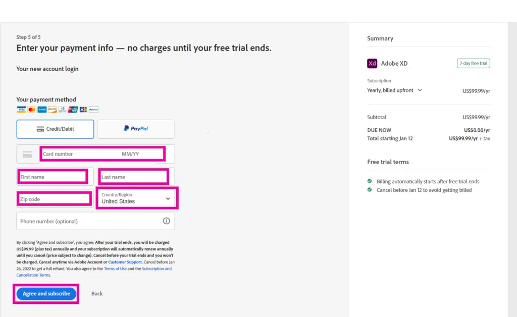Image resolution: width=517 pixels, height=317 pixels.
Task: Expand the Yearly, billed upfront subscription dropdown
Action: click(421, 90)
